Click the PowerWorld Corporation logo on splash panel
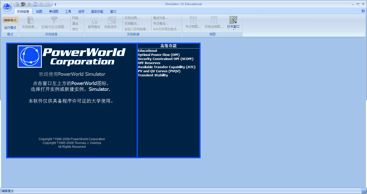Image resolution: width=367 pixels, height=194 pixels. pyautogui.click(x=72, y=57)
